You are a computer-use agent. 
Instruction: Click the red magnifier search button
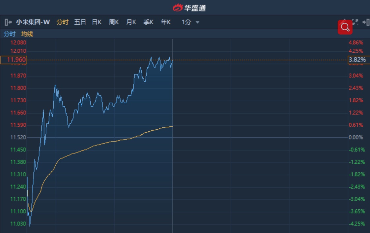(x=345, y=27)
